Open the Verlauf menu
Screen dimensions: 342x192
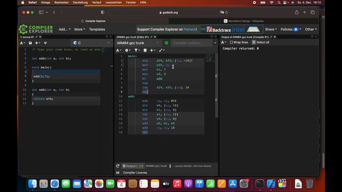coord(96,2)
